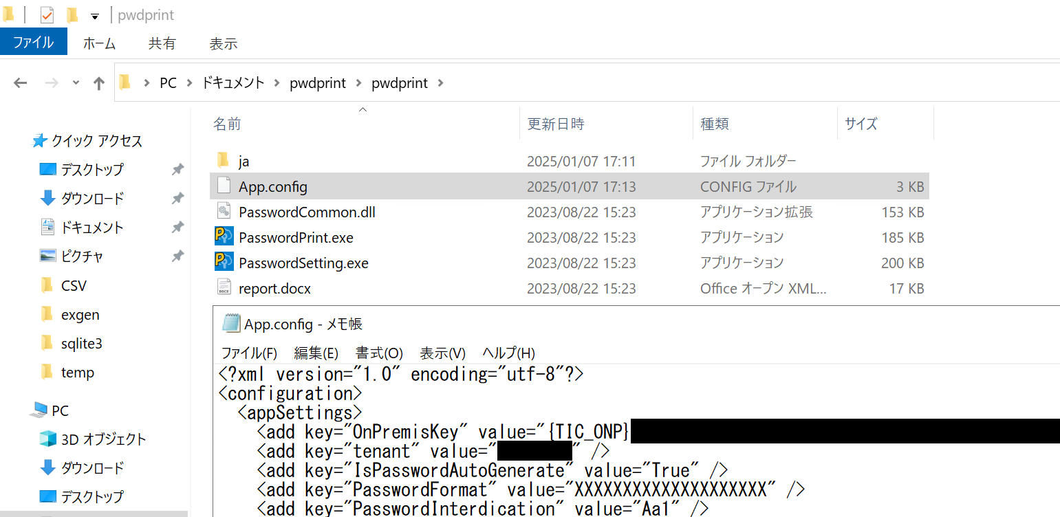The width and height of the screenshot is (1060, 517).
Task: Open ピクチャ under Quick access
Action: pos(82,256)
